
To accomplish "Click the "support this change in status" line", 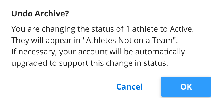I will click(90, 64).
